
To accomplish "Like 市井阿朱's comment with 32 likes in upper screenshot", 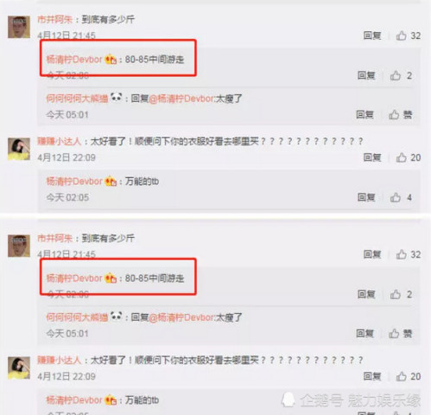I will click(x=402, y=35).
